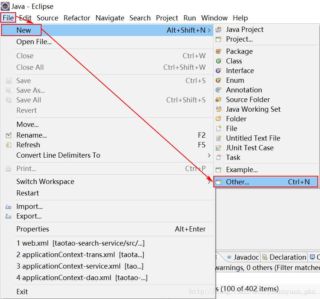Open the Window menu
The width and height of the screenshot is (320, 299).
(214, 18)
